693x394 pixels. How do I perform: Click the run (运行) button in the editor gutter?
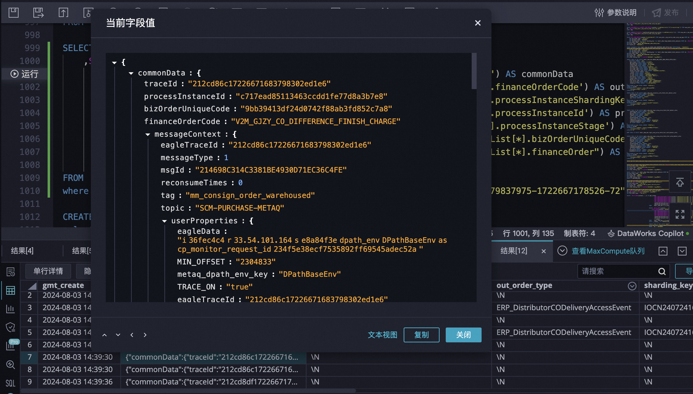[x=25, y=74]
